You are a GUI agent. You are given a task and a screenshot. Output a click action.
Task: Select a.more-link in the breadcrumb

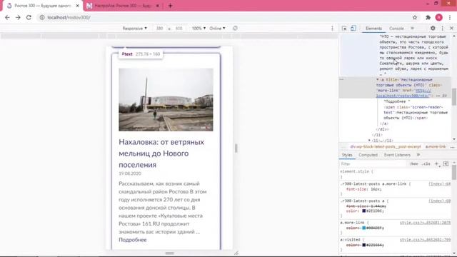click(x=436, y=146)
